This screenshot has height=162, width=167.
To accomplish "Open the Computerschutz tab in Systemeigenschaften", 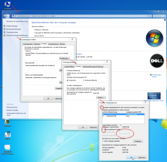I will [53, 44].
